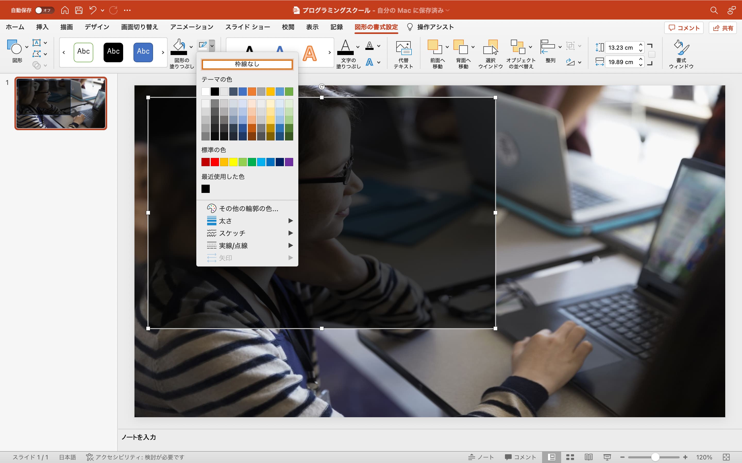This screenshot has width=742, height=463.
Task: Open the more options ellipsis in title bar
Action: pyautogui.click(x=127, y=10)
